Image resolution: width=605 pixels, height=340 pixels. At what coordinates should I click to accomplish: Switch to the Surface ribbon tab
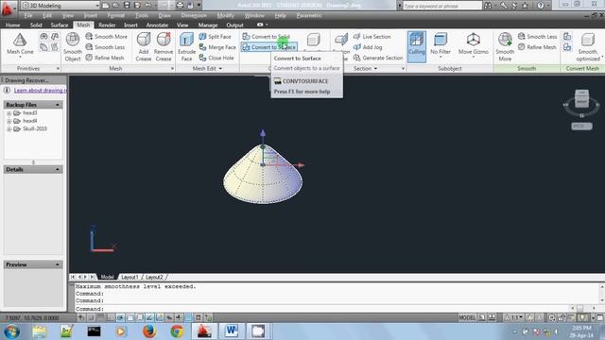tap(59, 25)
